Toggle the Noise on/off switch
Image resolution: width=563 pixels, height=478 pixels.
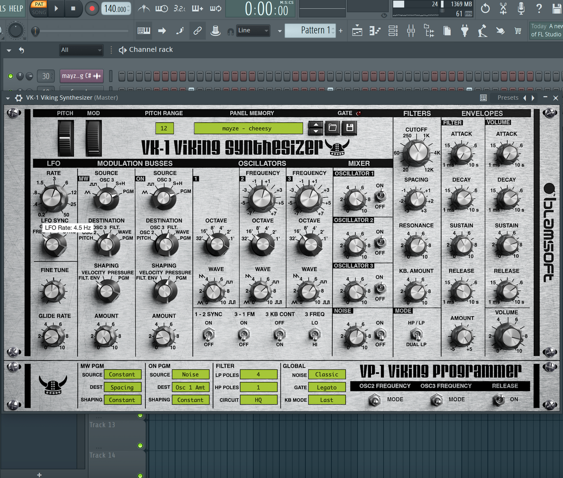tap(380, 334)
